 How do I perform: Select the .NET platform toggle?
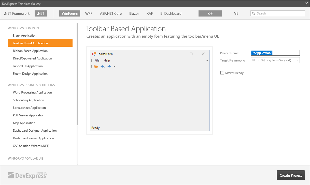point(41,13)
